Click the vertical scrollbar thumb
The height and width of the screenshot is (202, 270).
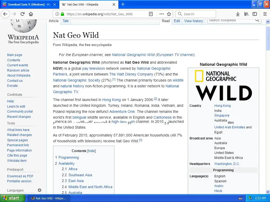(268, 38)
